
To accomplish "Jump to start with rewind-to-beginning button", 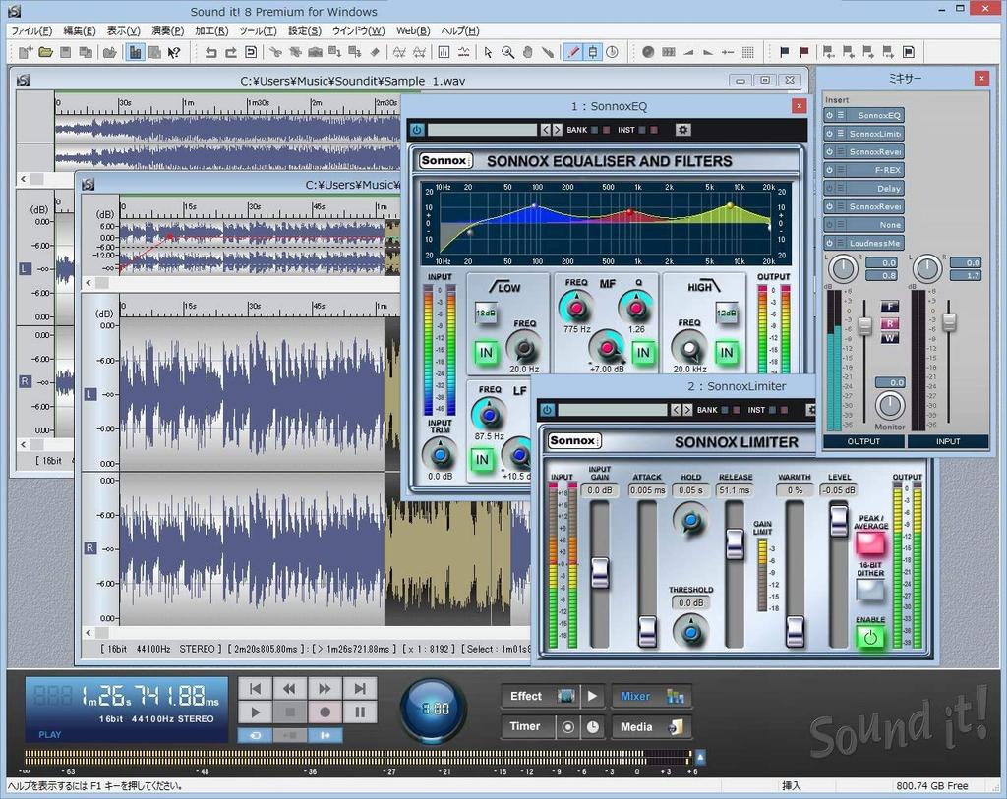I will tap(255, 689).
